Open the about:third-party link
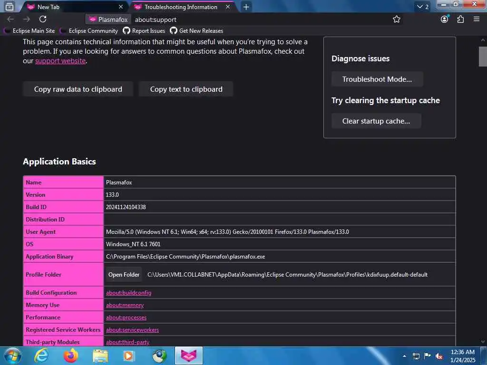The height and width of the screenshot is (365, 487). (x=127, y=342)
